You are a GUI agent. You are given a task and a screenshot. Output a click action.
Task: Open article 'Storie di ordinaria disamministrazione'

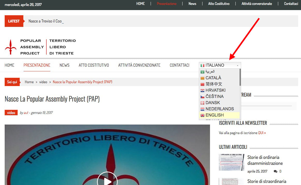tap(265, 160)
